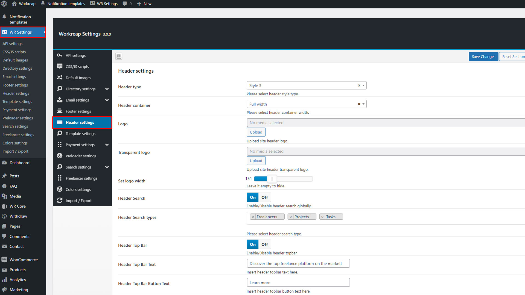Image resolution: width=525 pixels, height=295 pixels.
Task: Click the Colors settings globe icon
Action: (59, 189)
